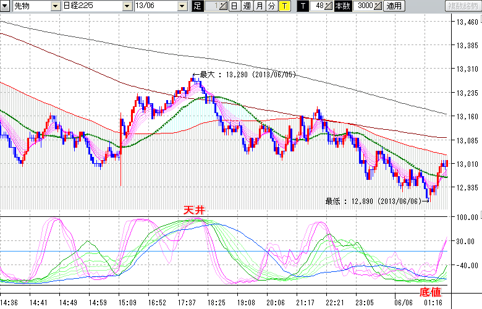The width and height of the screenshot is (482, 309).
Task: Switch to 週 weekly timeframe
Action: coord(247,6)
